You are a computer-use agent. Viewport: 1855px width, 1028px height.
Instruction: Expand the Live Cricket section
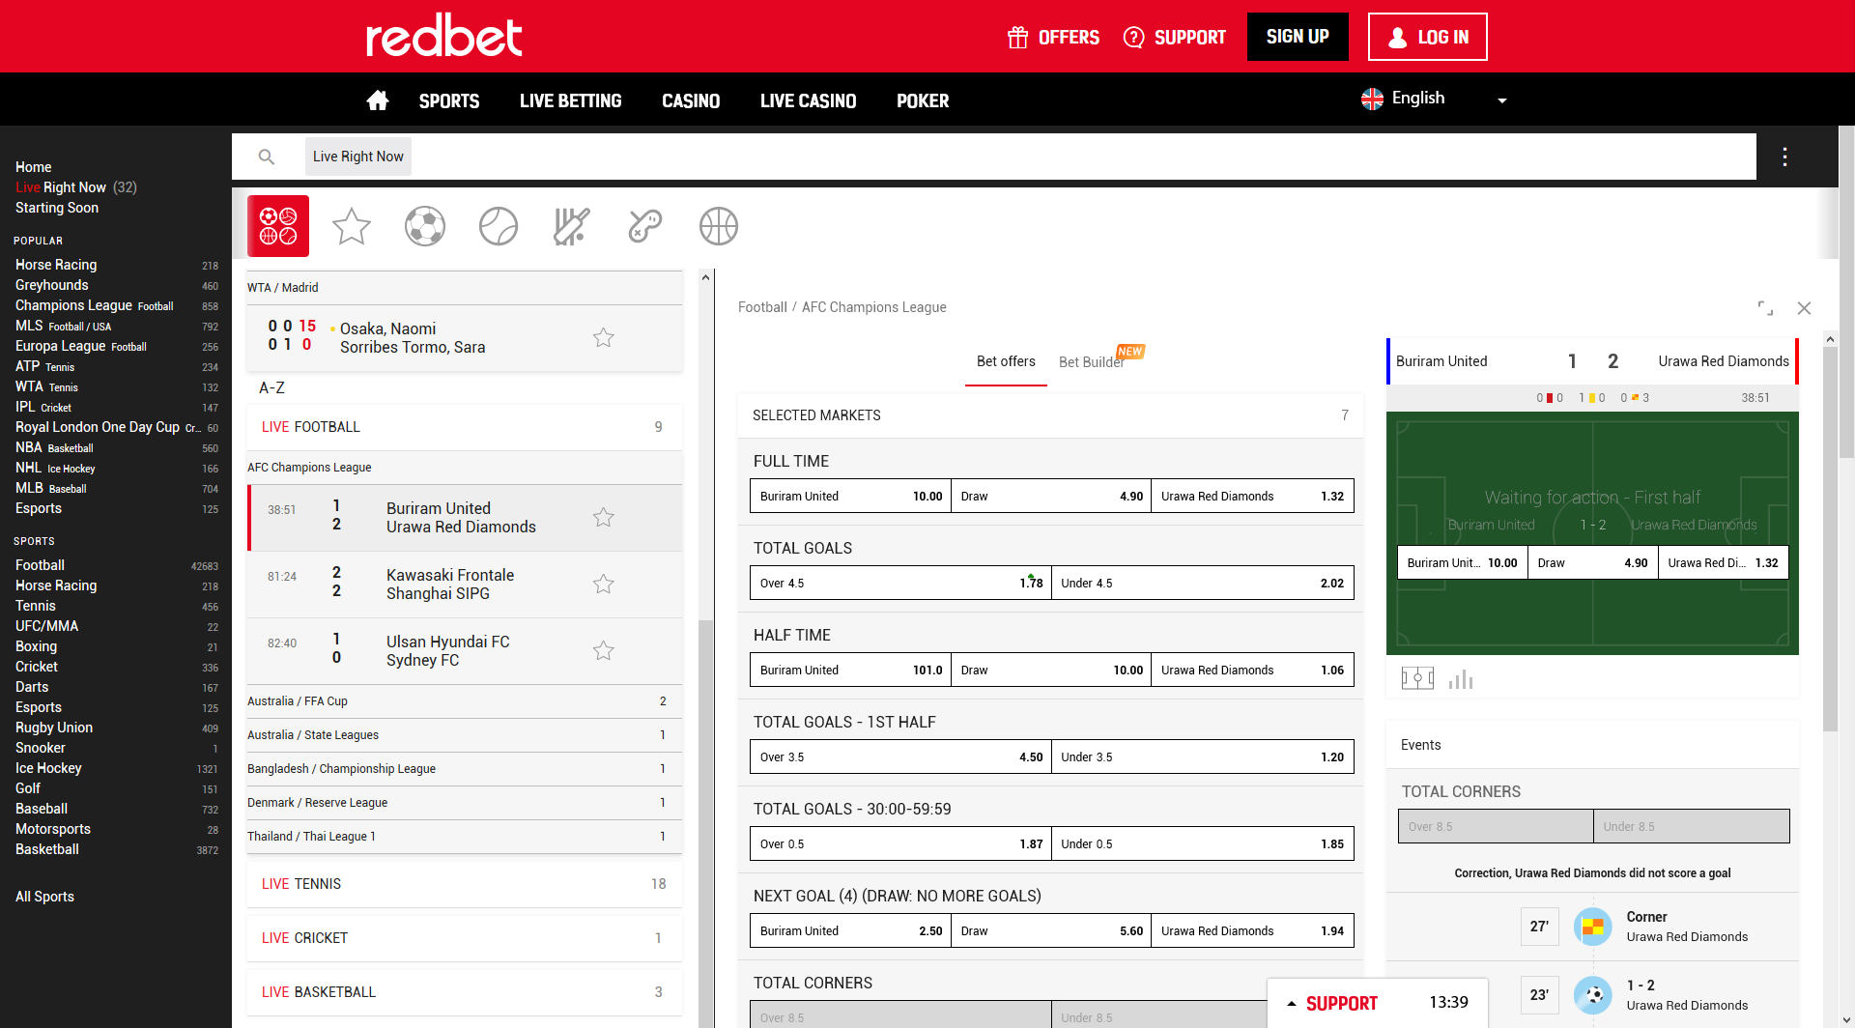[x=464, y=938]
